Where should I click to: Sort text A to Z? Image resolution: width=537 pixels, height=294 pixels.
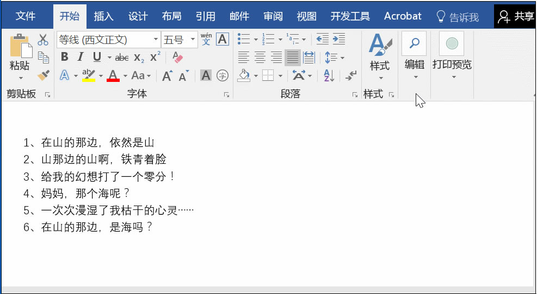coord(329,75)
